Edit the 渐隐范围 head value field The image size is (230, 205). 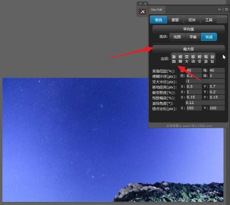(194, 70)
